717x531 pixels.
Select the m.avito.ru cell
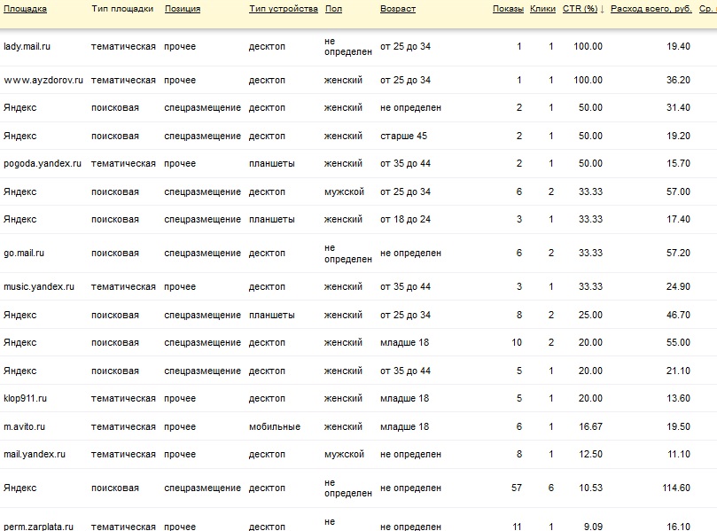[24, 426]
